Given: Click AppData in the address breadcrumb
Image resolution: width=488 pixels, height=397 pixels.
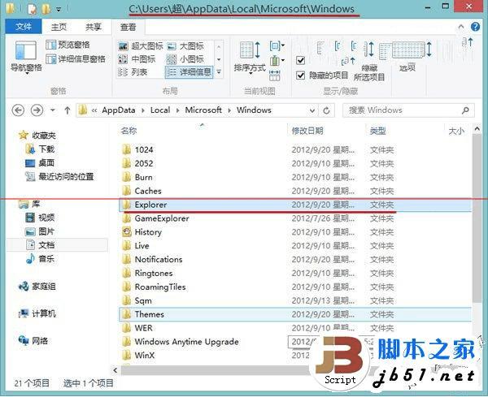Looking at the screenshot, I should (119, 110).
